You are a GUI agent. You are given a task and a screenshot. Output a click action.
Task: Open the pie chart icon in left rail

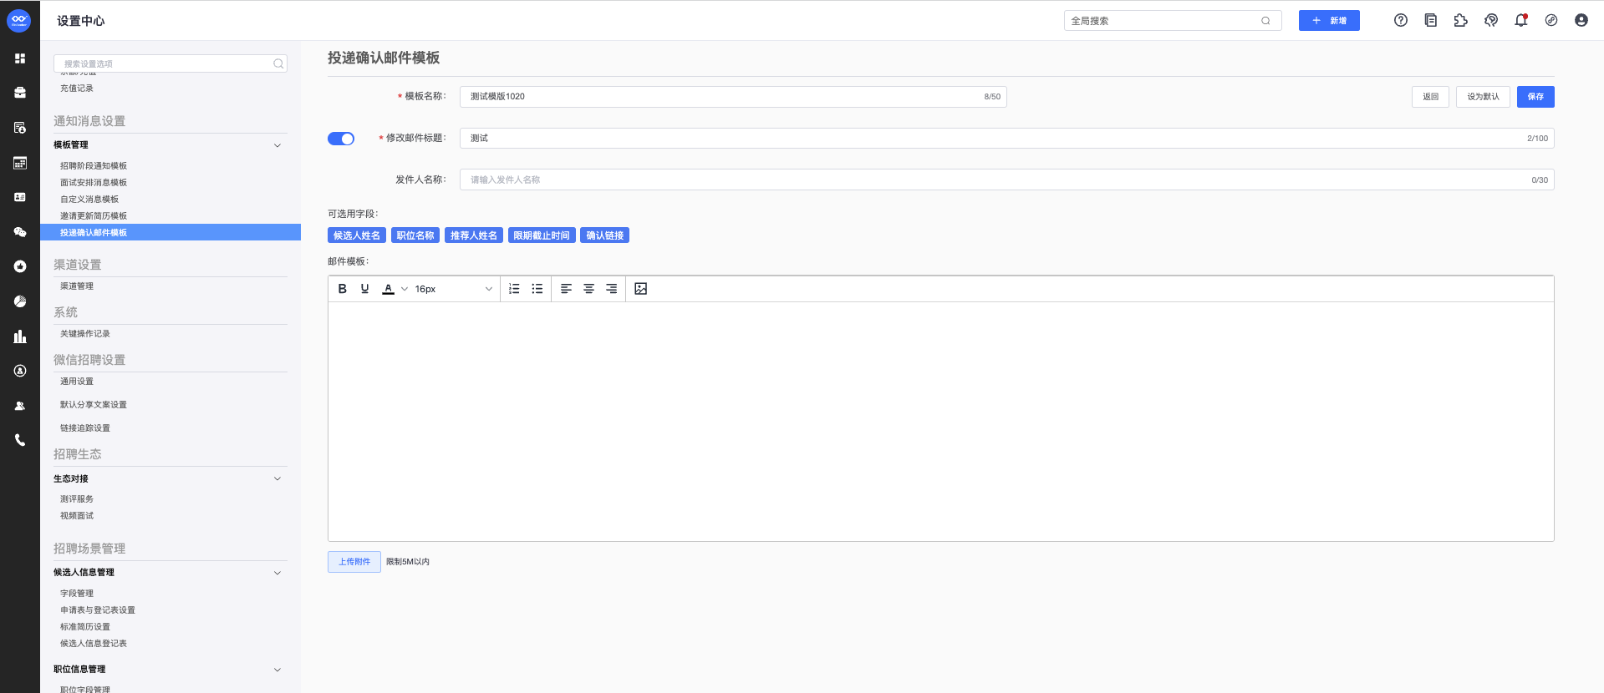point(20,301)
